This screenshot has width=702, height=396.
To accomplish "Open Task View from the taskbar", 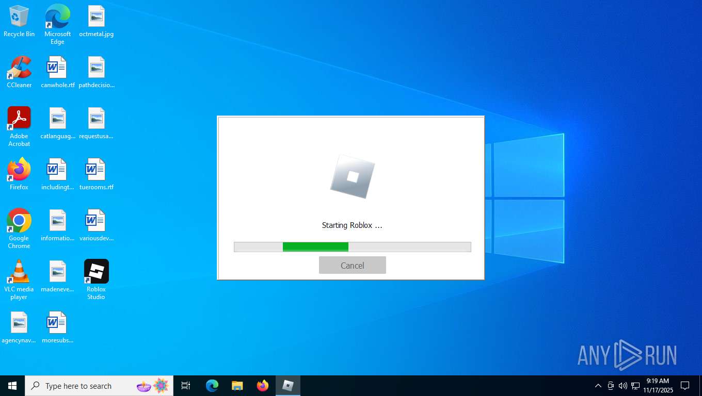I will [x=186, y=386].
